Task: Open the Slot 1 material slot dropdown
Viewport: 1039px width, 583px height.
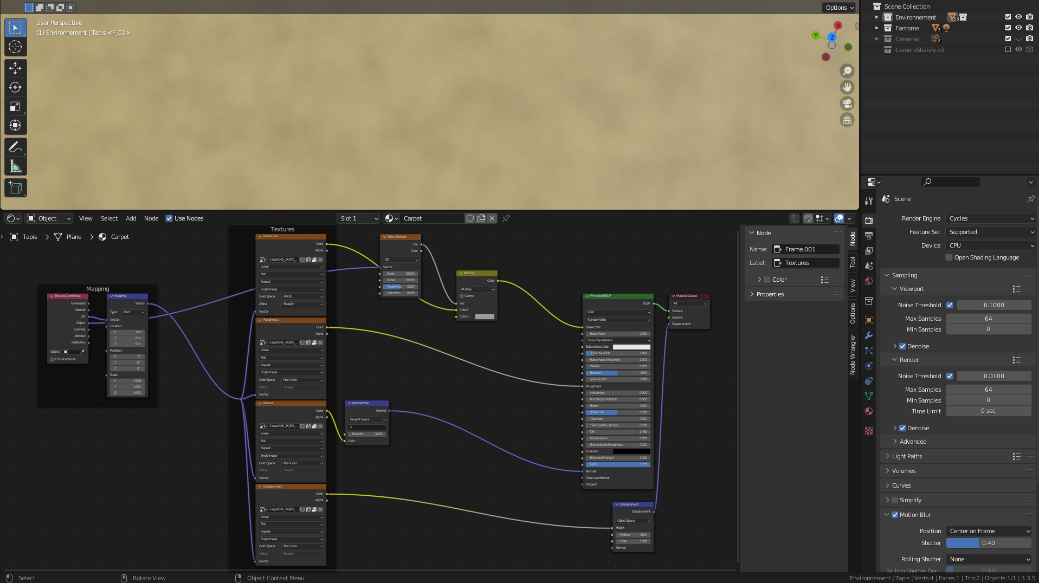Action: click(x=358, y=218)
